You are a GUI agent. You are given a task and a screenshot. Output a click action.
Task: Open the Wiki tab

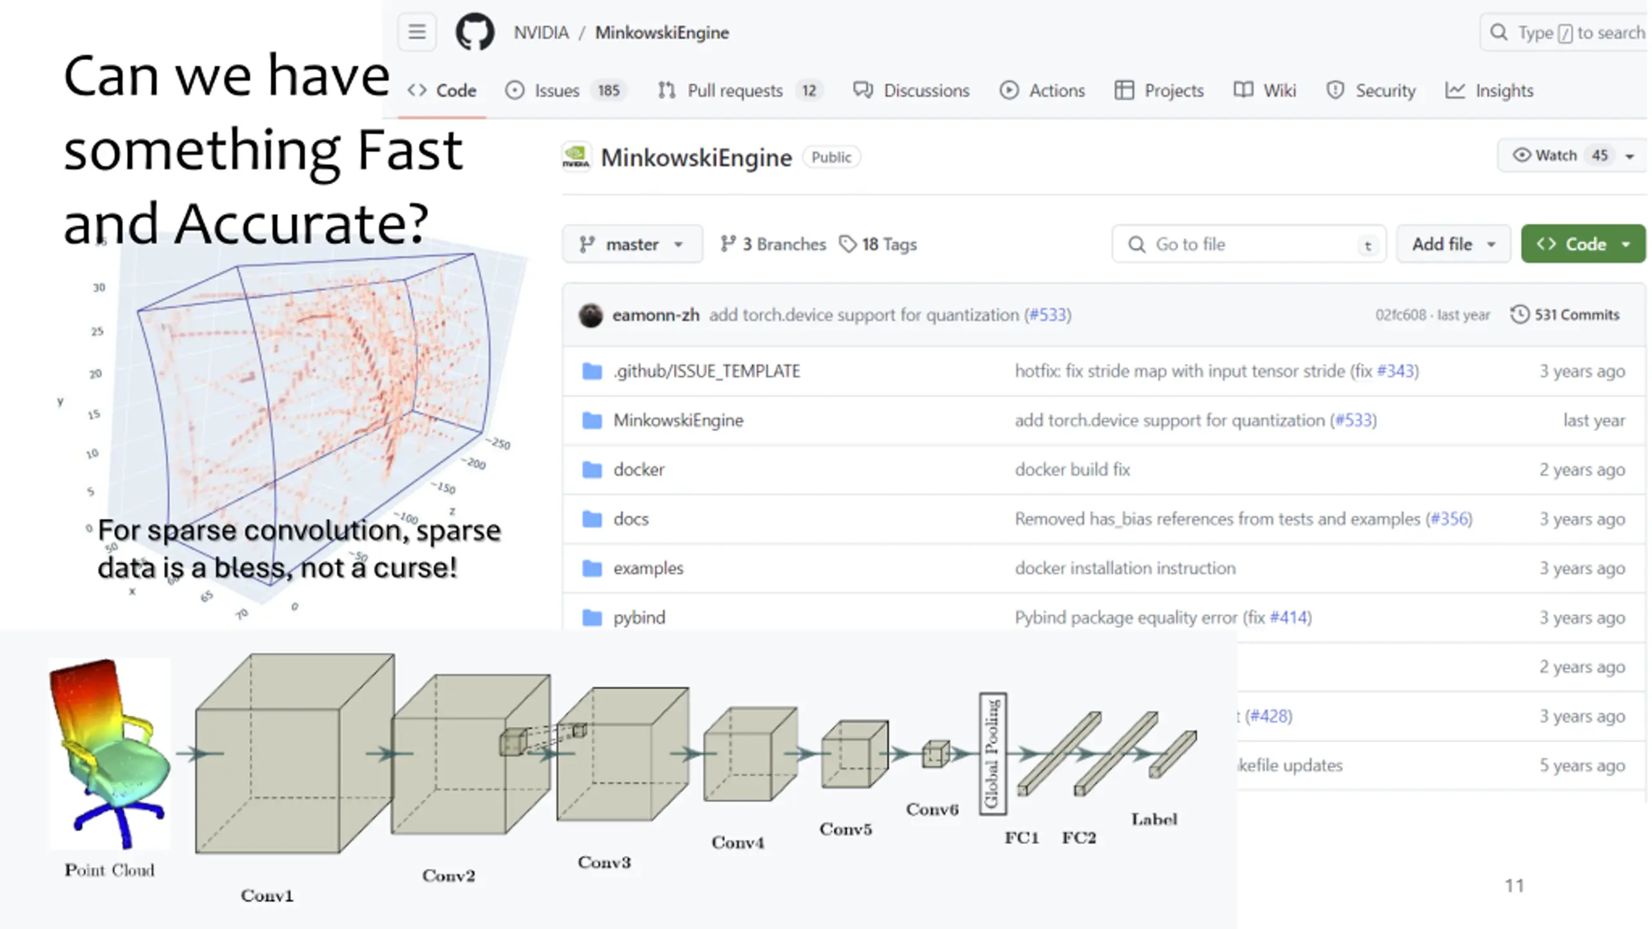[x=1265, y=90]
